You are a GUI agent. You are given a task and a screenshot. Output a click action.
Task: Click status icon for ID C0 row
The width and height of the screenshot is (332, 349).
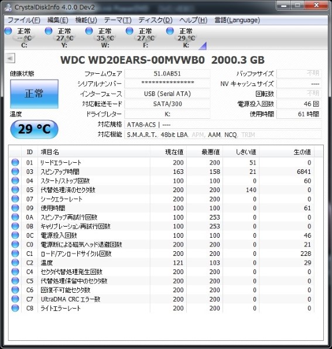(15, 244)
